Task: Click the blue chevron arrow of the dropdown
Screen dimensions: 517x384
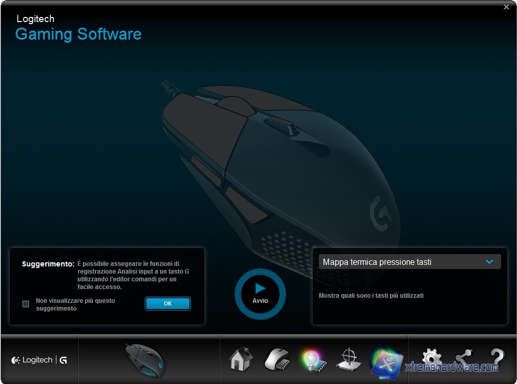Action: pyautogui.click(x=489, y=262)
